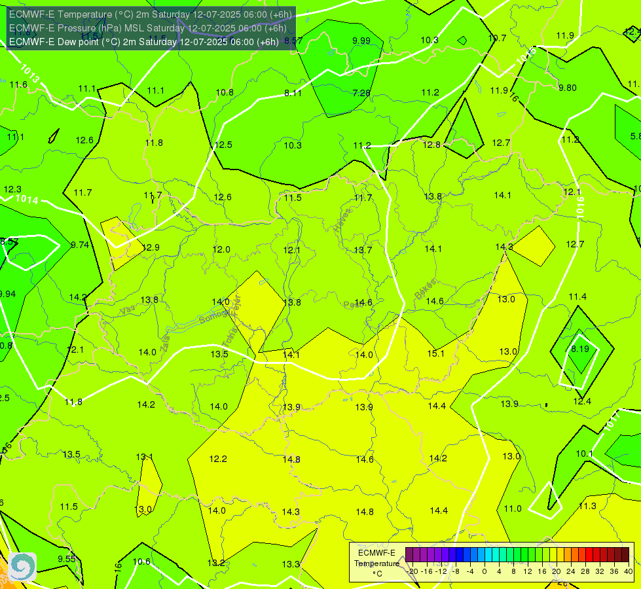Click the purple -20 swatch in the legend
Screen dimensions: 641x589
click(409, 555)
